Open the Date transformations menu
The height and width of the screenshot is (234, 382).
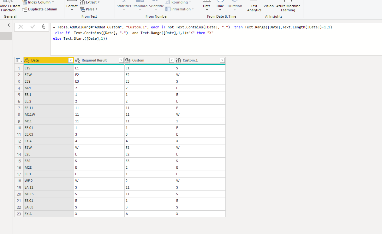207,6
